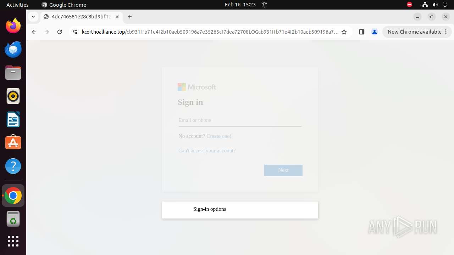Reload the current page
Image resolution: width=454 pixels, height=255 pixels.
[60, 32]
